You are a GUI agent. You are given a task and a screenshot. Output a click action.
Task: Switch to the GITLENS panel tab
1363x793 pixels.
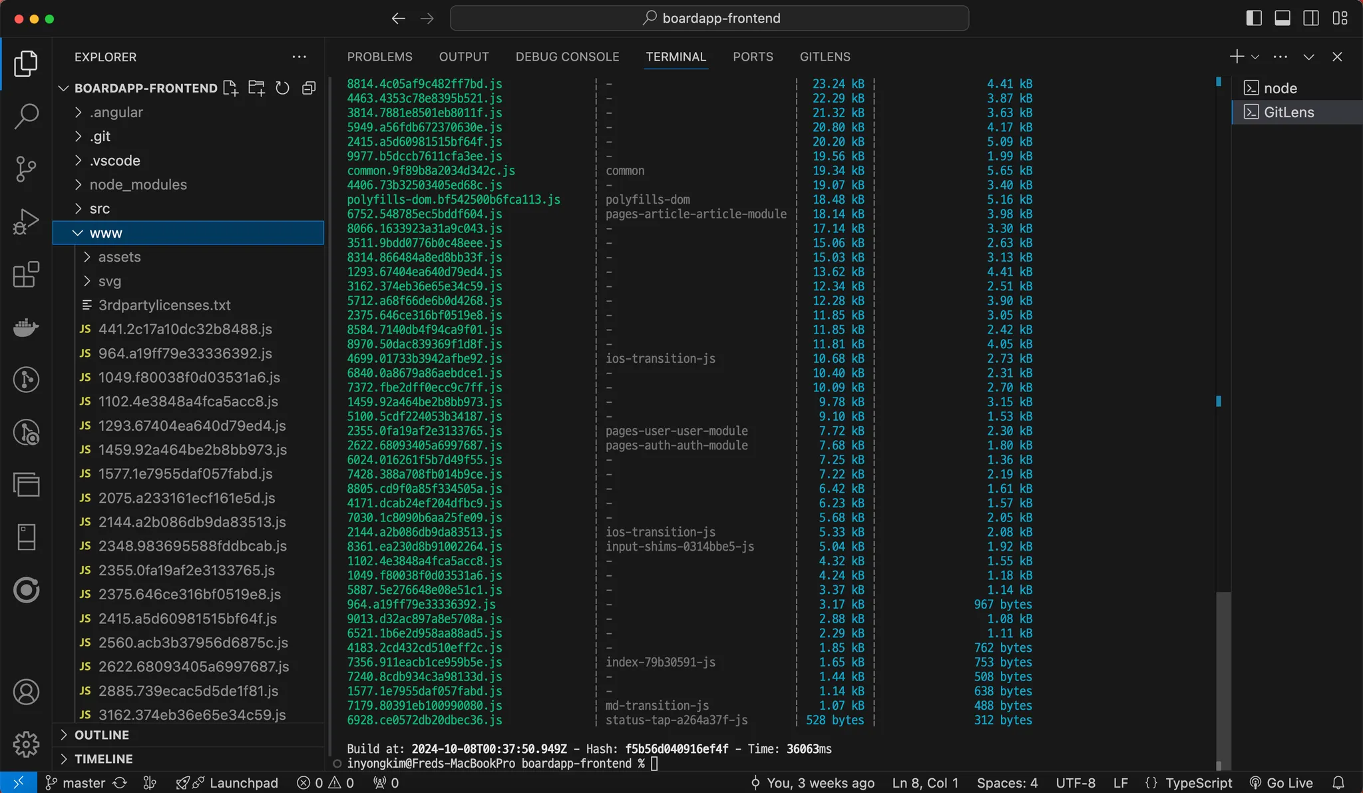pyautogui.click(x=825, y=57)
